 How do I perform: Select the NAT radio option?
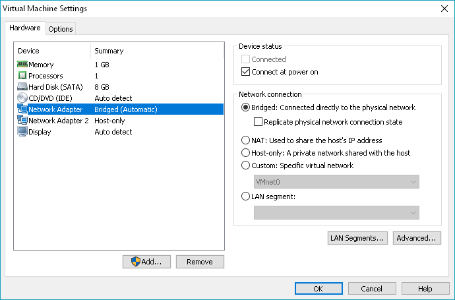coord(246,140)
